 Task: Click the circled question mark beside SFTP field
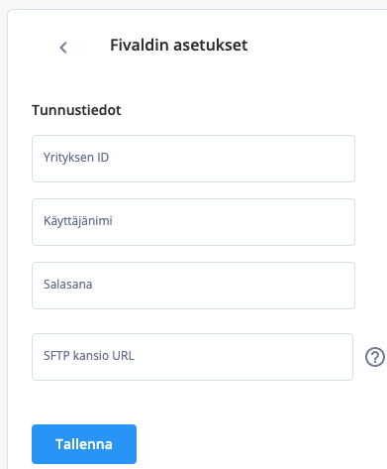tap(375, 357)
